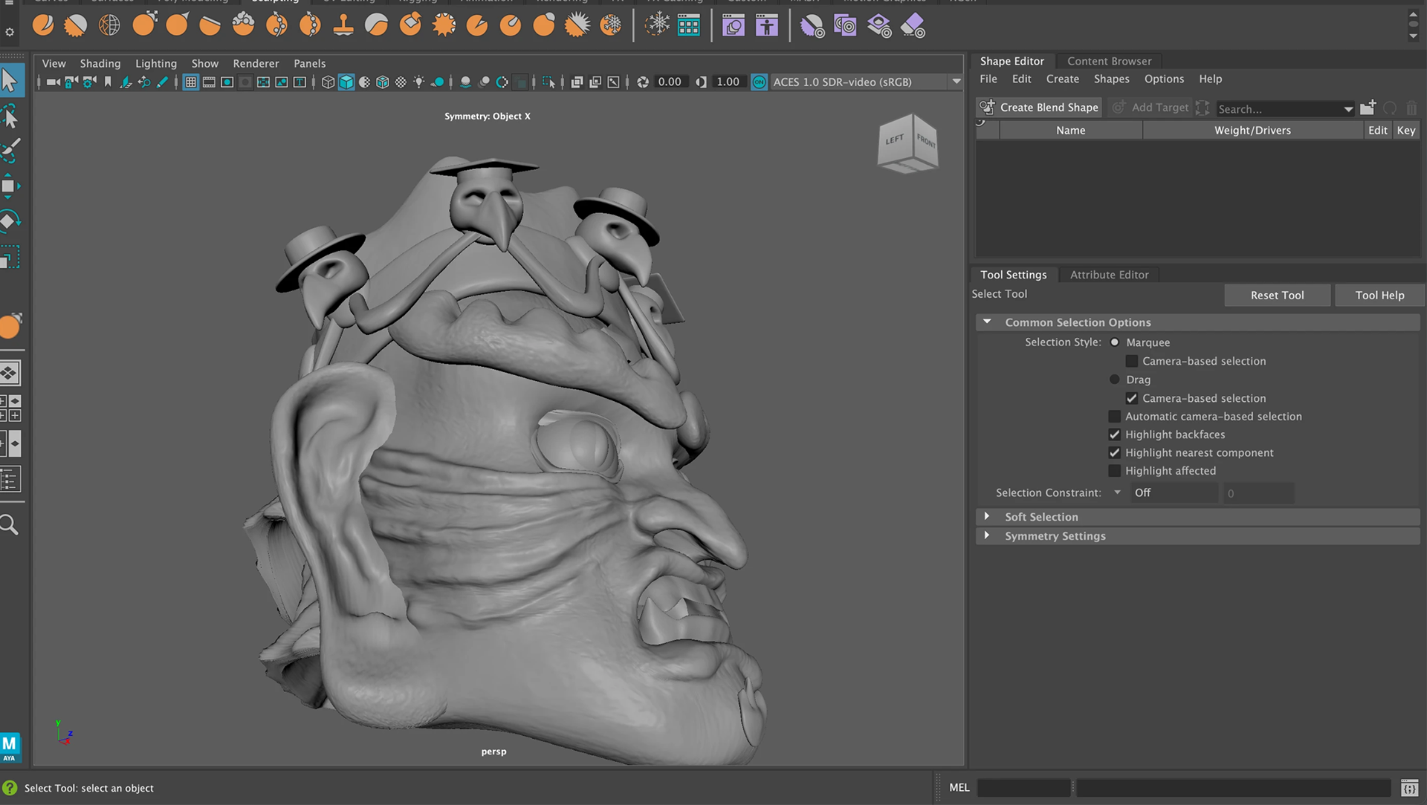
Task: Select the Drag selection style
Action: pos(1114,379)
